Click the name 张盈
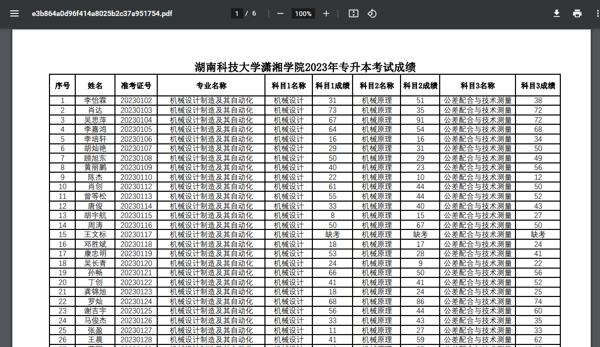Viewport: 600px width, 347px height. tap(95, 330)
